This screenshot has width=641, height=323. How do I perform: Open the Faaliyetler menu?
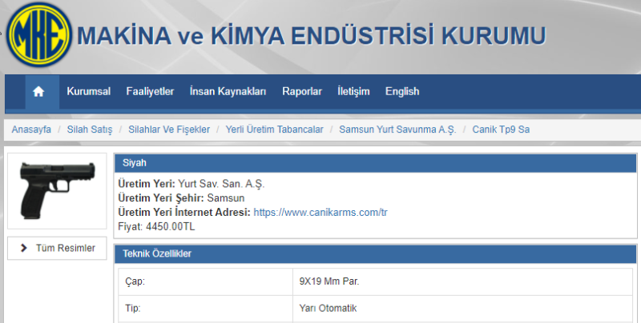(150, 91)
